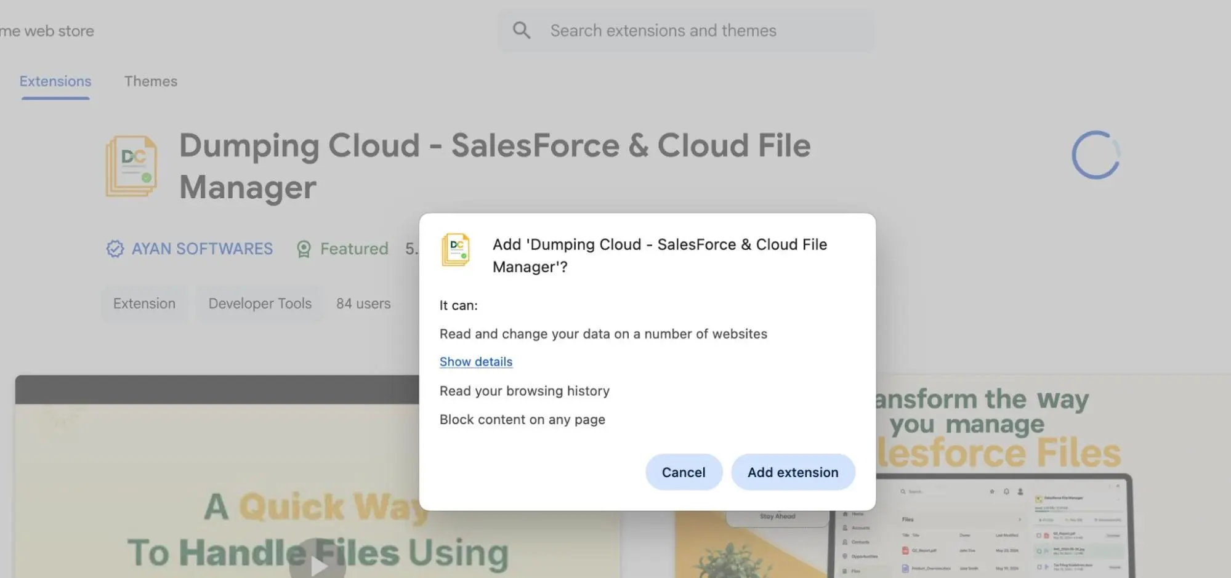Click the Add extension button

point(793,472)
